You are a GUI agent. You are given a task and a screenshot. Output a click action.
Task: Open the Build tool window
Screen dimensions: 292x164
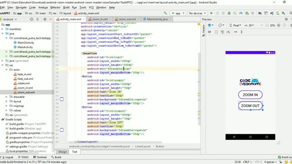[x=56, y=157]
